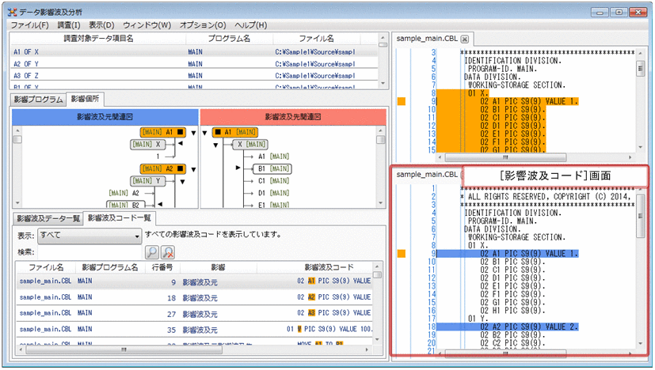This screenshot has width=655, height=370.
Task: Click down arrow of data item list scrollbar
Action: point(383,84)
